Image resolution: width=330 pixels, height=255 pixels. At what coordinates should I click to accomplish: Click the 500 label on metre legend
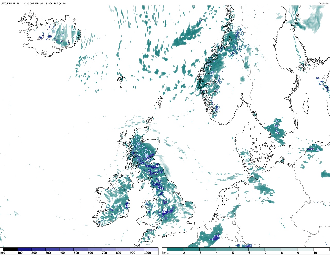pos(76,253)
